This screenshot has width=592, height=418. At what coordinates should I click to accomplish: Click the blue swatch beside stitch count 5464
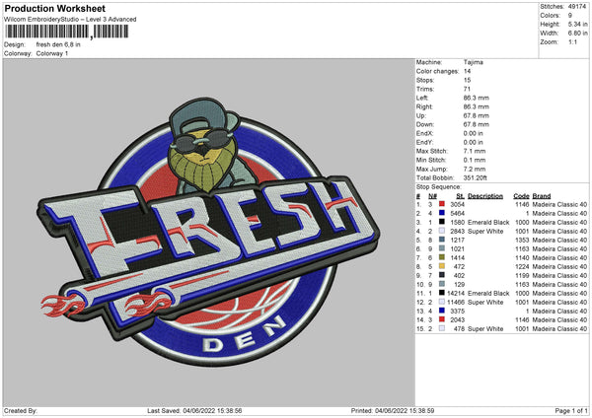pyautogui.click(x=441, y=213)
